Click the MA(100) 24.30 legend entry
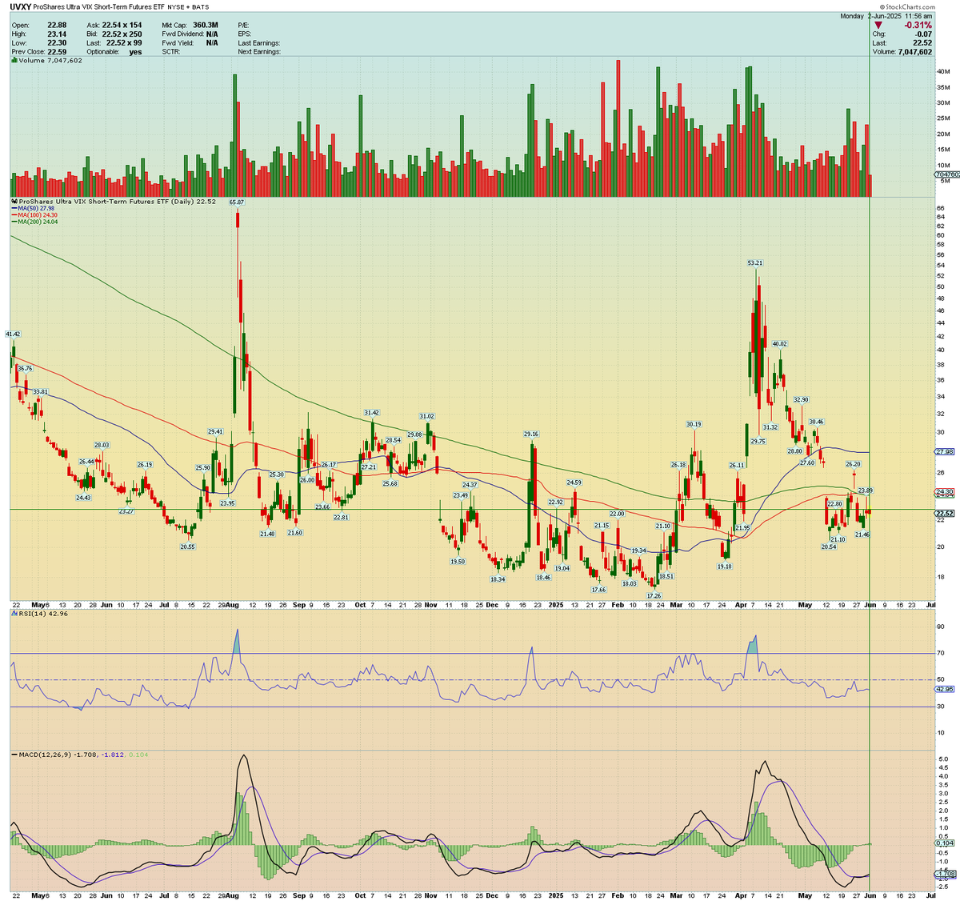The width and height of the screenshot is (960, 901). coord(34,214)
